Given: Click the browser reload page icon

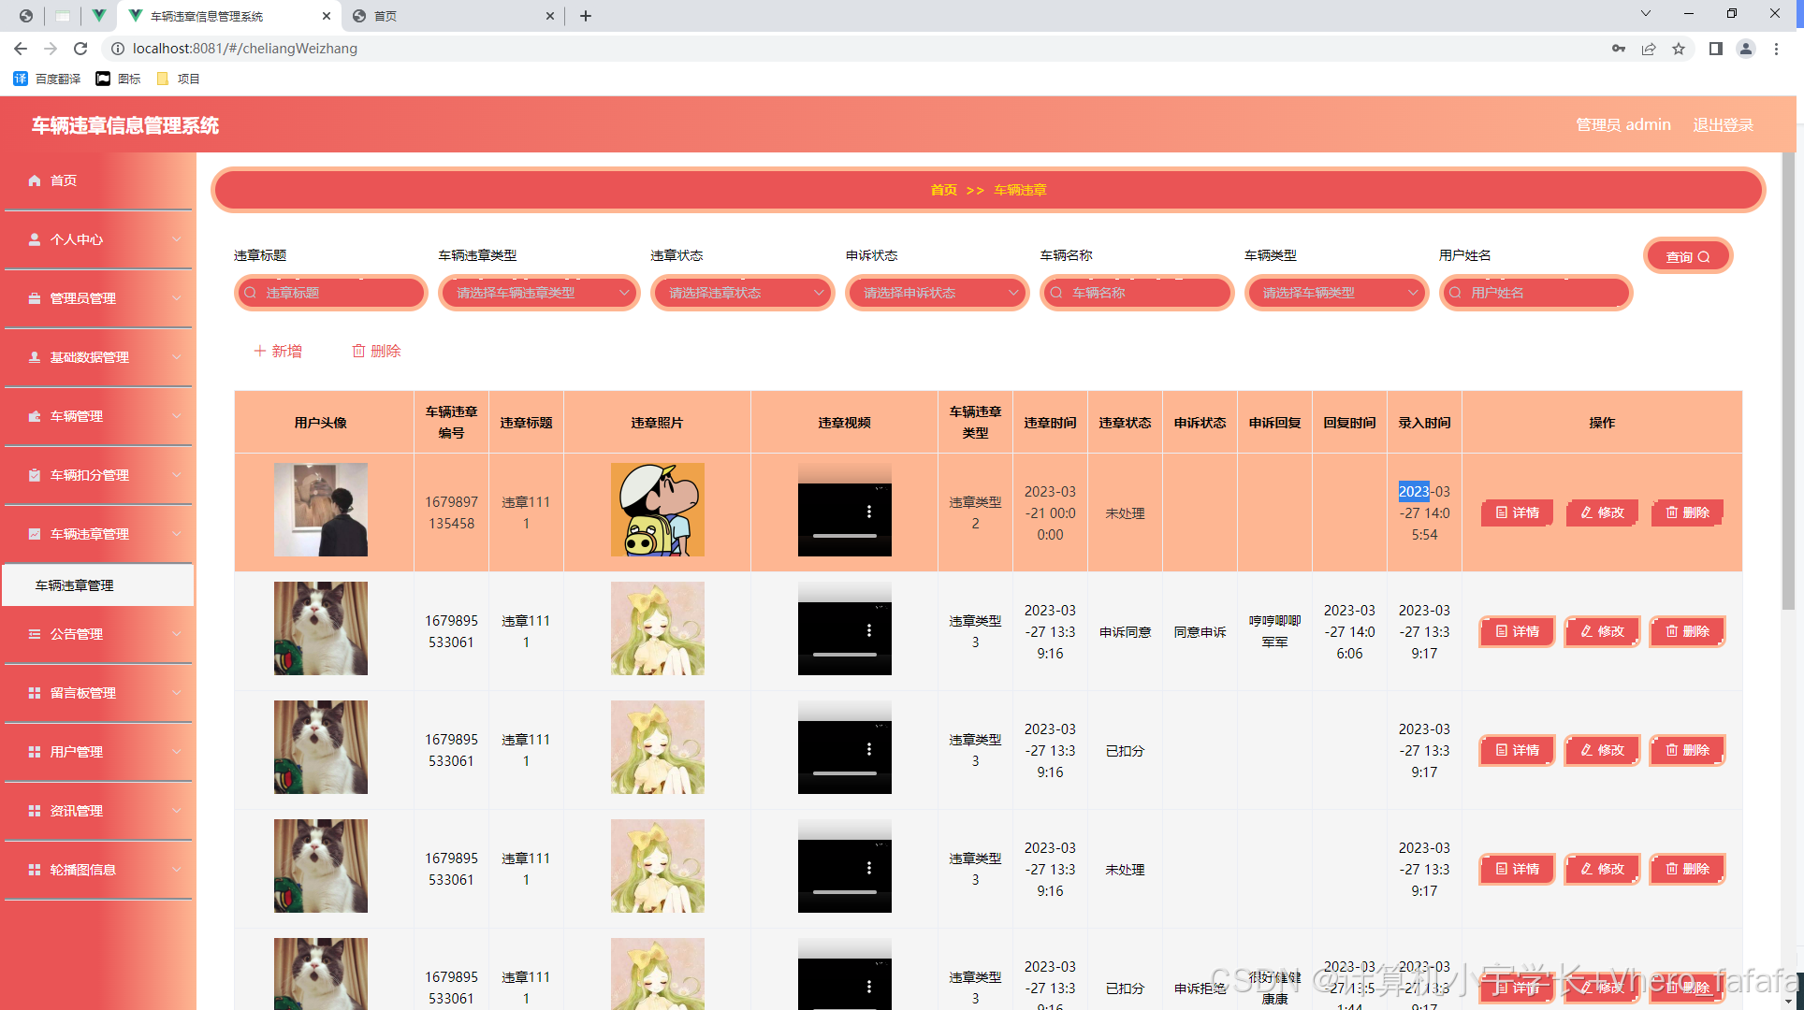Looking at the screenshot, I should pos(80,49).
